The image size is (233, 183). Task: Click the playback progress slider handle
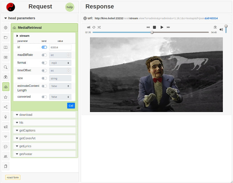(x=152, y=32)
